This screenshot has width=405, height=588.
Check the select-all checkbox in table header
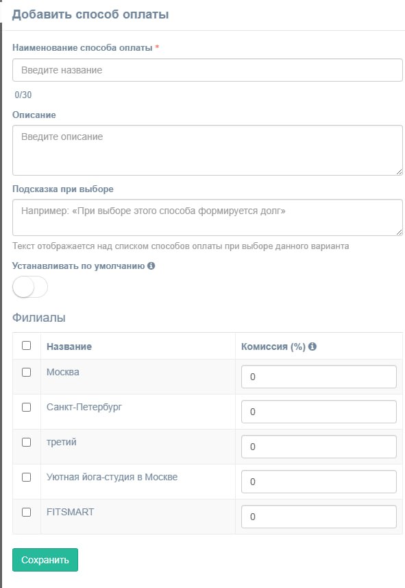[26, 345]
